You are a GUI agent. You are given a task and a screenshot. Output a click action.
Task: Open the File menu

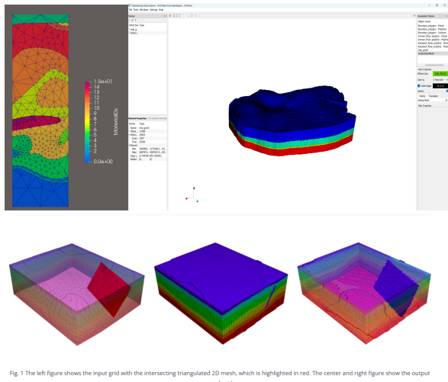131,10
